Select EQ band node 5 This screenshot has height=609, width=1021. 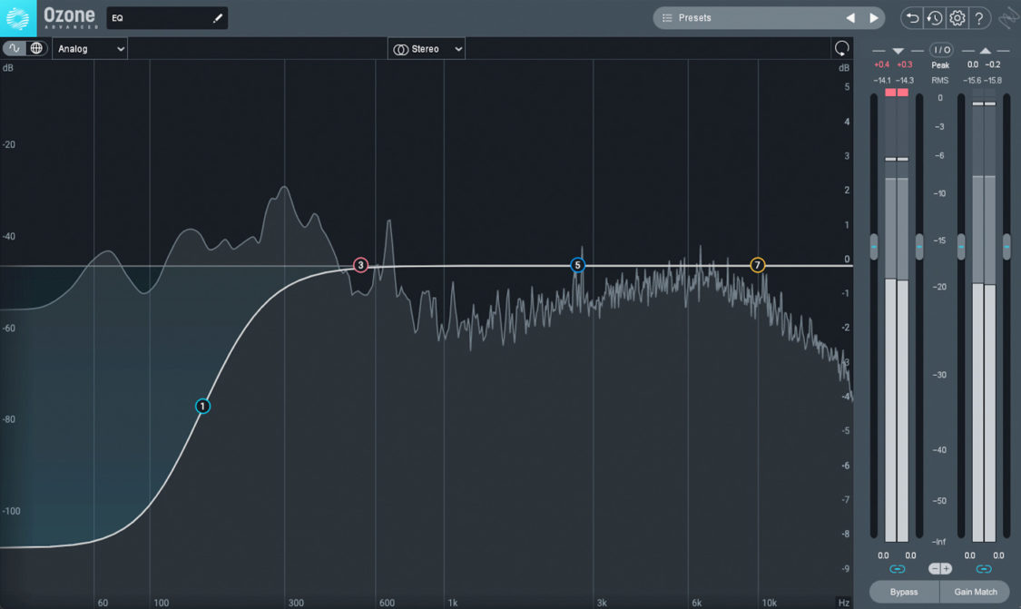[x=578, y=263]
